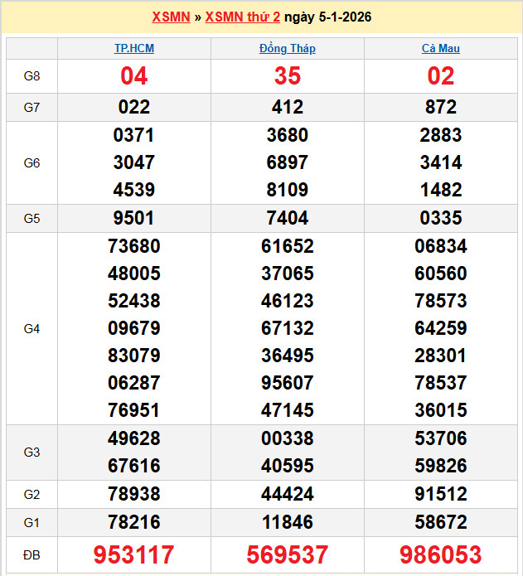Select Cà Mau special prize number 986053

click(x=441, y=554)
